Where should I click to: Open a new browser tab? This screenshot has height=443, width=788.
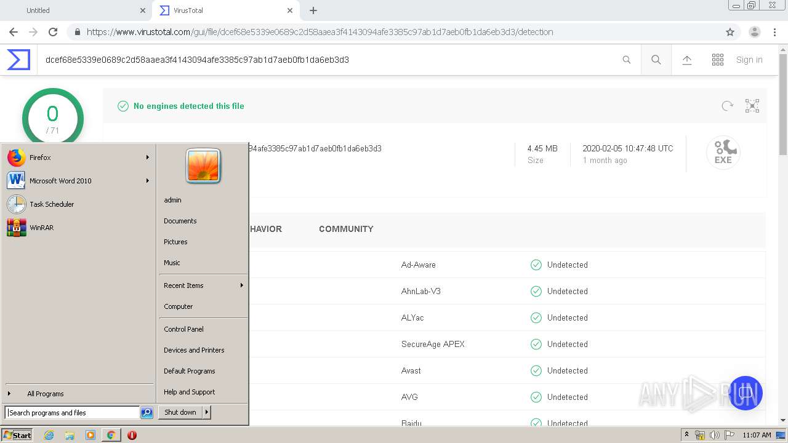point(313,10)
